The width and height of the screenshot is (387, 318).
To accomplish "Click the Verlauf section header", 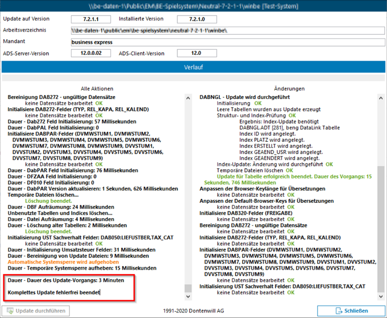I will (193, 67).
